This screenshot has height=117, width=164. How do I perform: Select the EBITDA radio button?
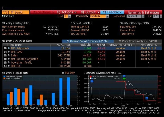click(9, 66)
